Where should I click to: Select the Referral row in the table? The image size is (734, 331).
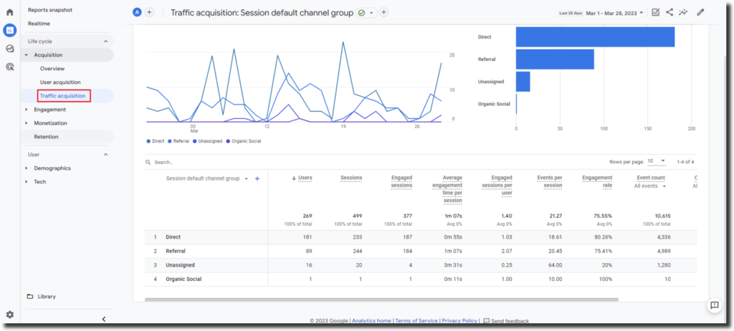(421, 251)
